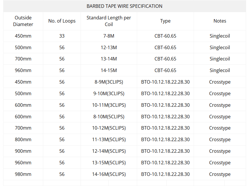Select the 12-13M length cell
The height and width of the screenshot is (186, 249).
[109, 47]
